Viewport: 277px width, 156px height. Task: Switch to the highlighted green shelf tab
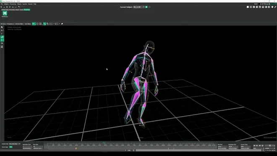point(27,10)
